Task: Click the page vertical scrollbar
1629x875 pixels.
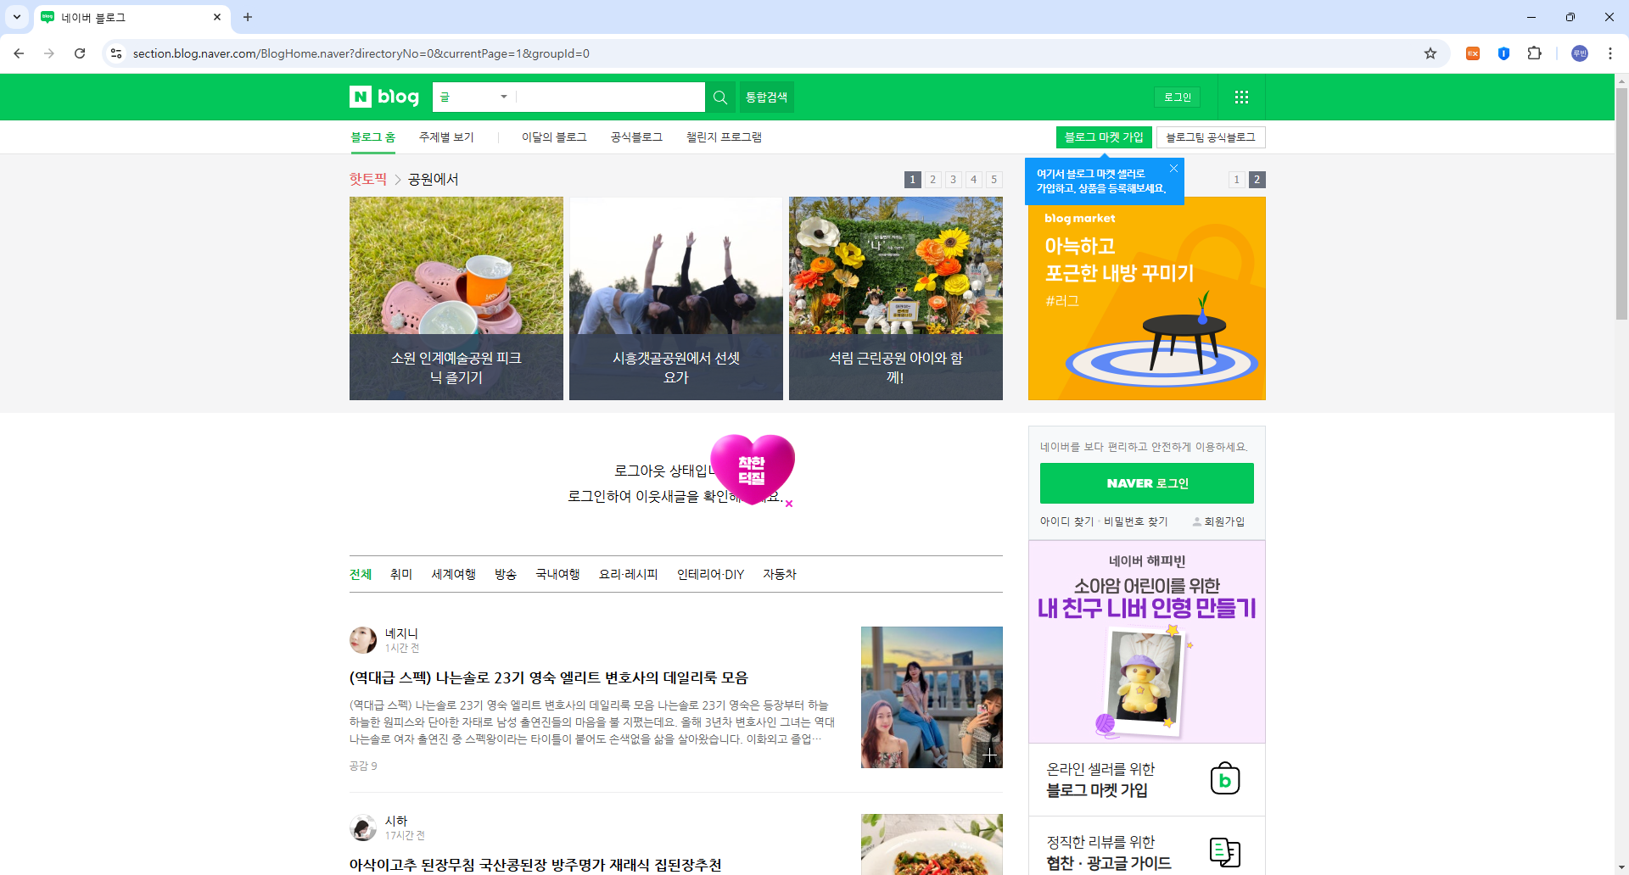Action: pos(1621,203)
